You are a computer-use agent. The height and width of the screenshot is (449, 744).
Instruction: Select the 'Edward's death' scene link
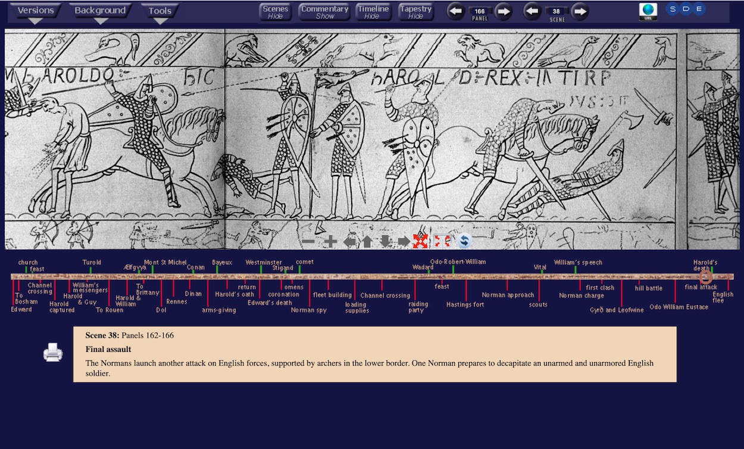[270, 303]
